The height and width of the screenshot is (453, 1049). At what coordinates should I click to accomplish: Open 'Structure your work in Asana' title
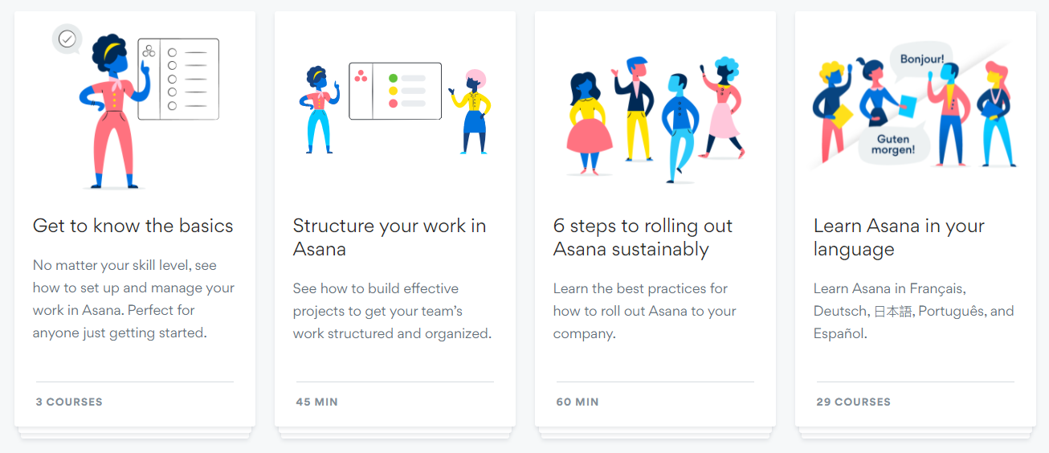pos(390,237)
